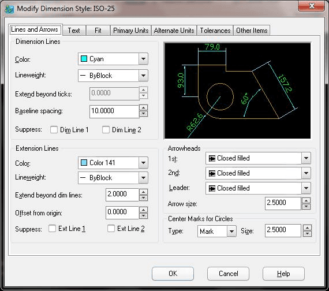Click the Center Marks Size input field
This screenshot has width=329, height=291.
click(x=283, y=230)
